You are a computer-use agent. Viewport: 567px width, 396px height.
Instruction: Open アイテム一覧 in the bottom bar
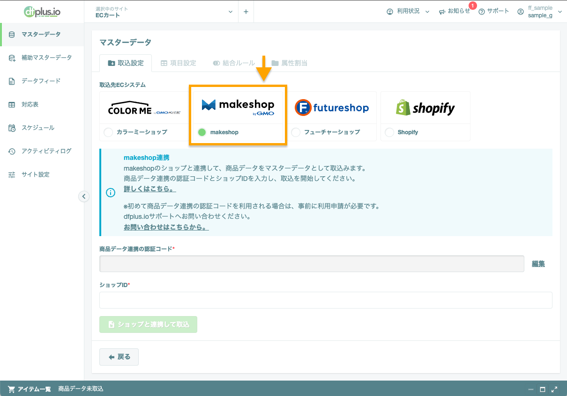[34, 389]
